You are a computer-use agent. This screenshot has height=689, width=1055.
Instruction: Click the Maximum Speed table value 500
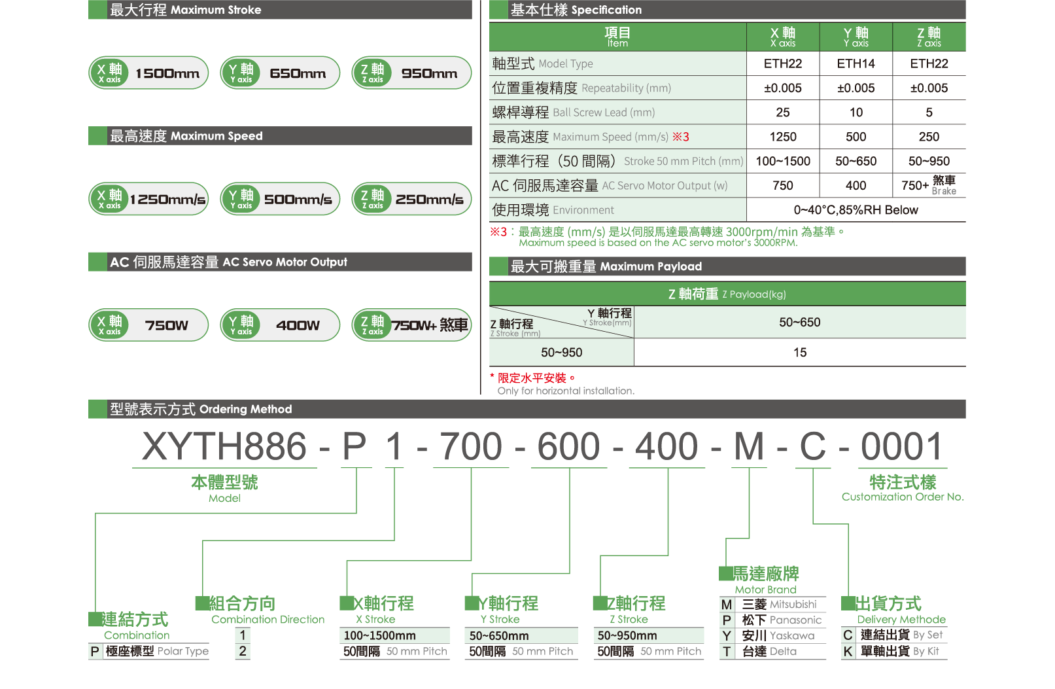856,137
